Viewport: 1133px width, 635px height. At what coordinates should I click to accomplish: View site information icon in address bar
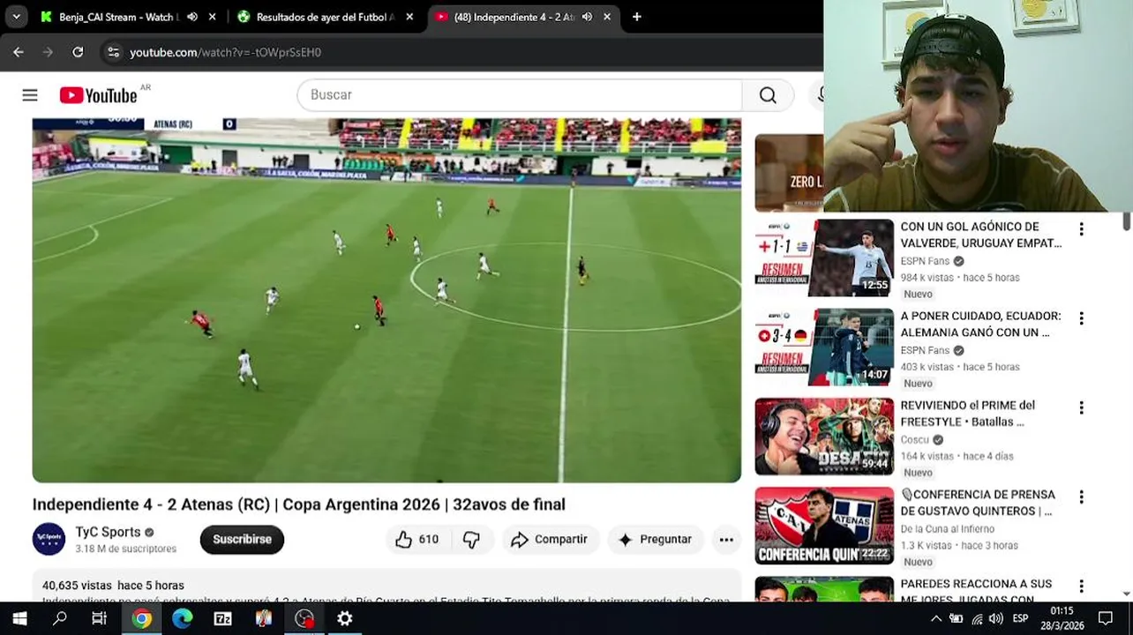click(113, 52)
